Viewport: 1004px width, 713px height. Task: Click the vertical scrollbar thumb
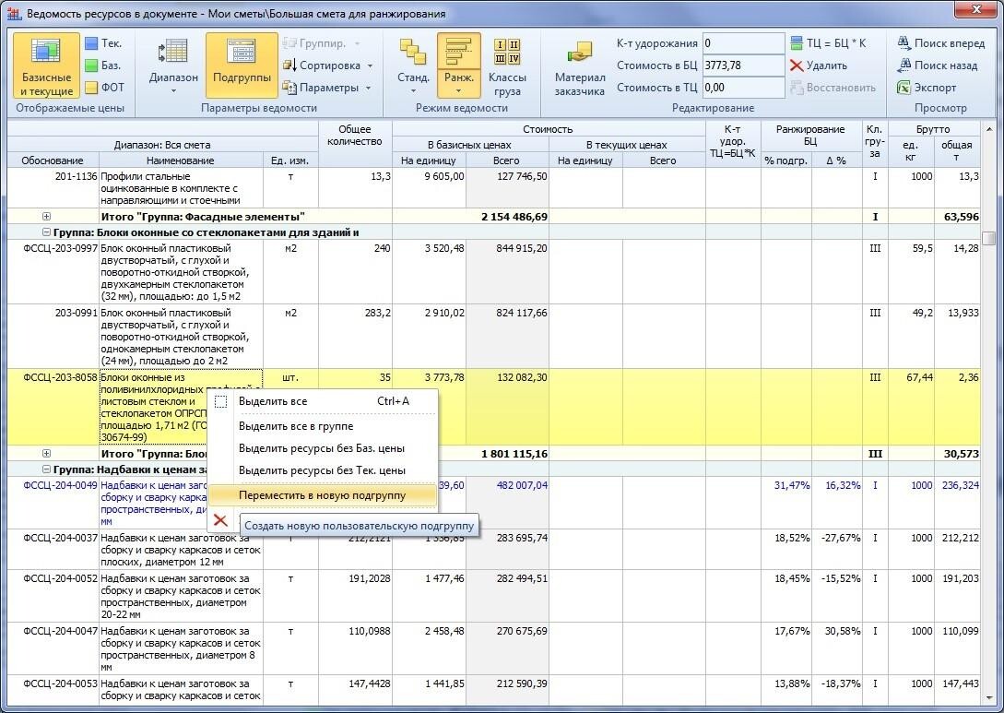coord(989,238)
